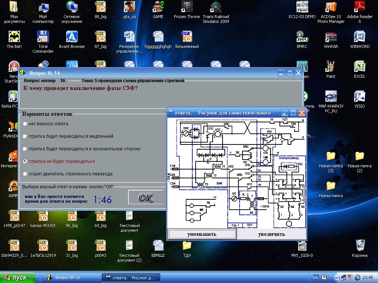The width and height of the screenshot is (378, 283).
Task: Launch Trainz Railroad Simulator 2009
Action: click(x=216, y=7)
